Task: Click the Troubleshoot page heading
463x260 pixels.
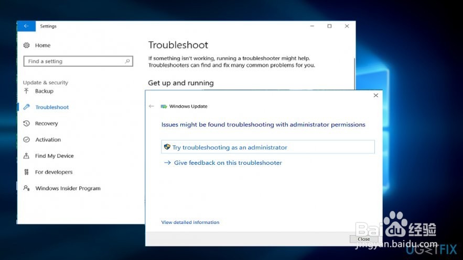Action: coord(178,45)
